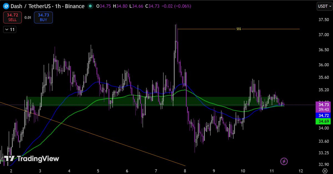
Task: Click date label 5 on time axis
Action: click(x=98, y=170)
